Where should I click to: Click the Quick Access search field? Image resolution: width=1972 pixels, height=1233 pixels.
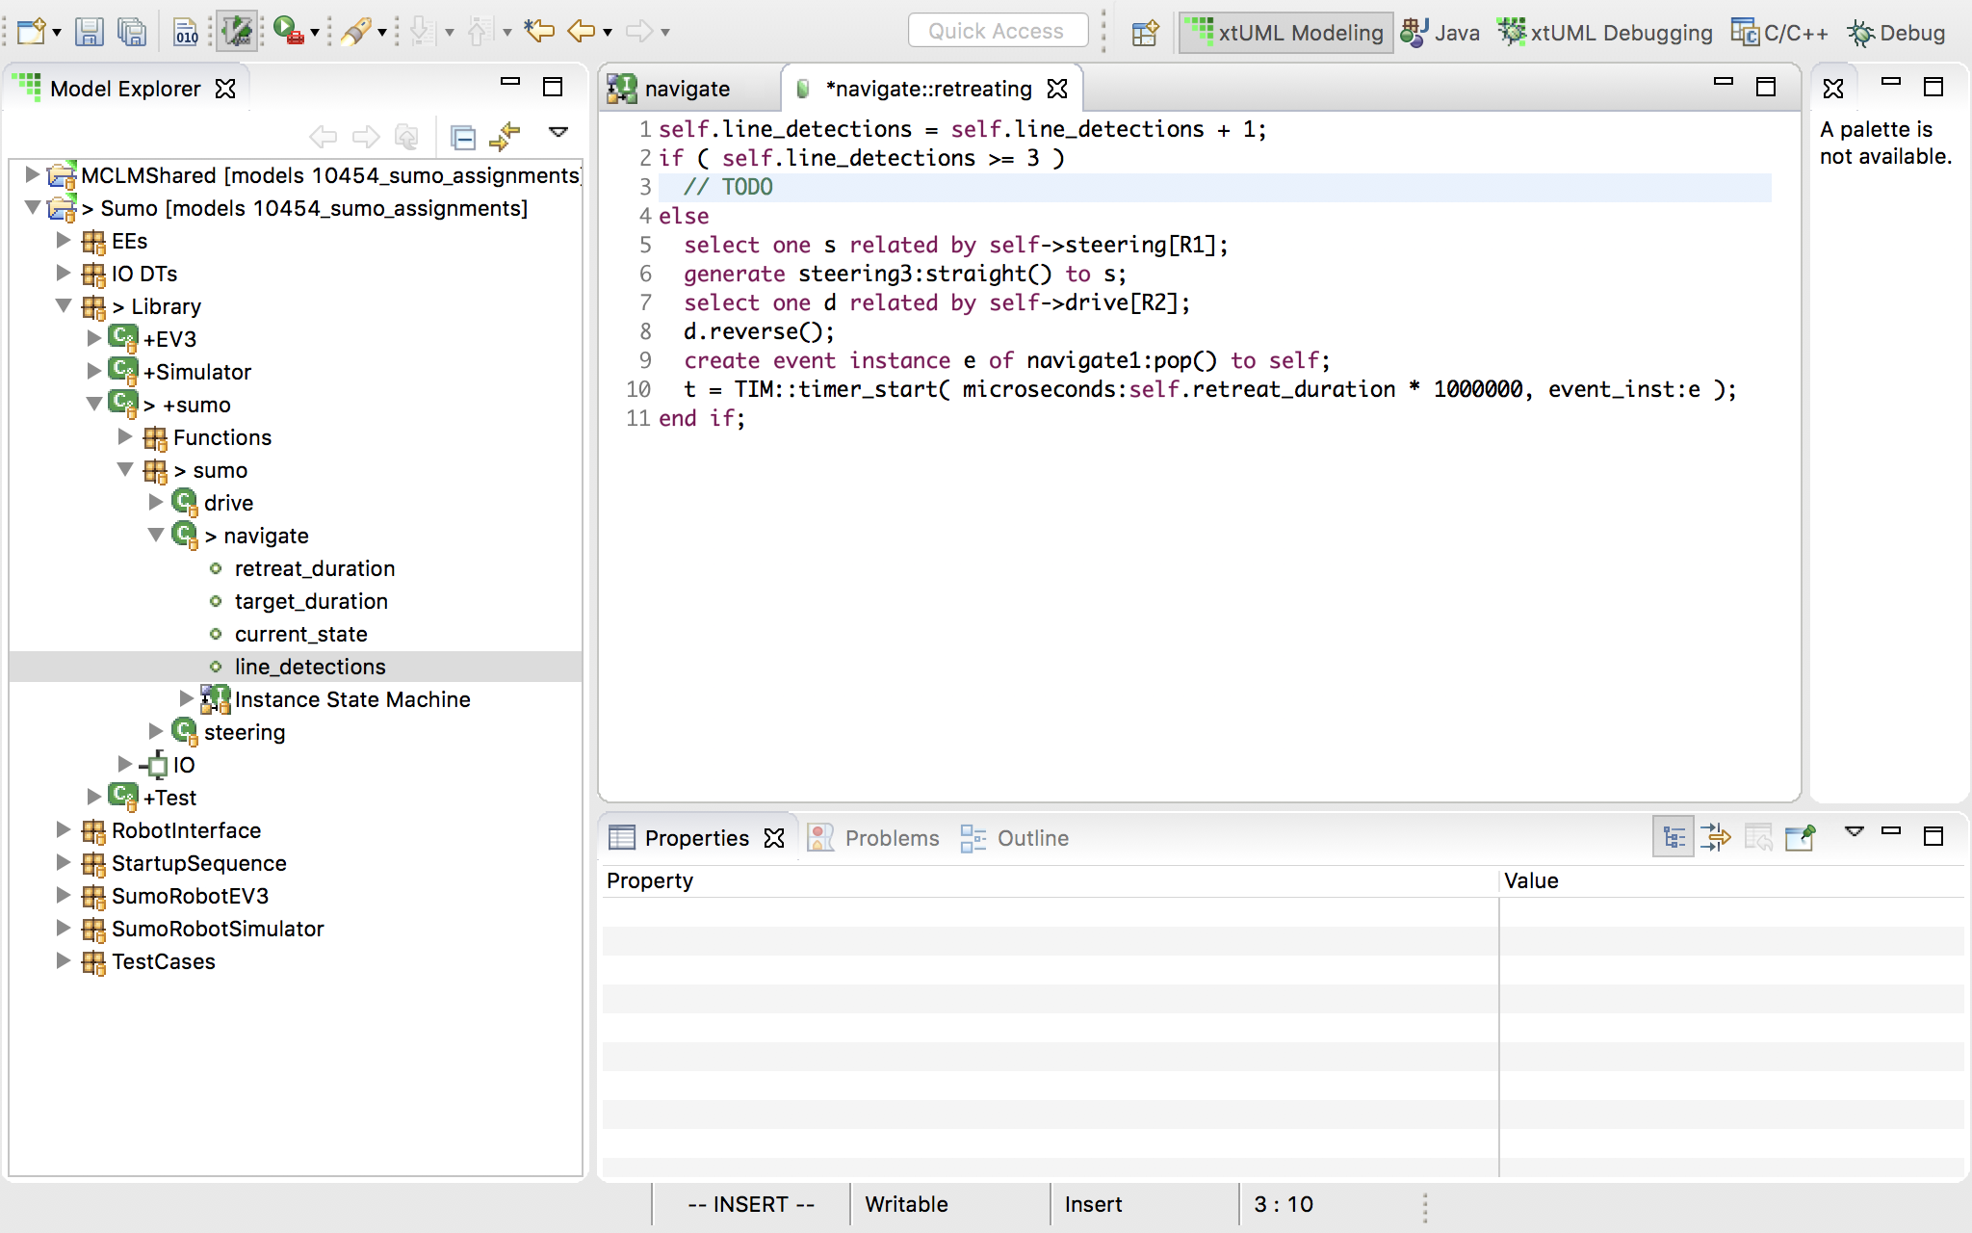[x=998, y=31]
